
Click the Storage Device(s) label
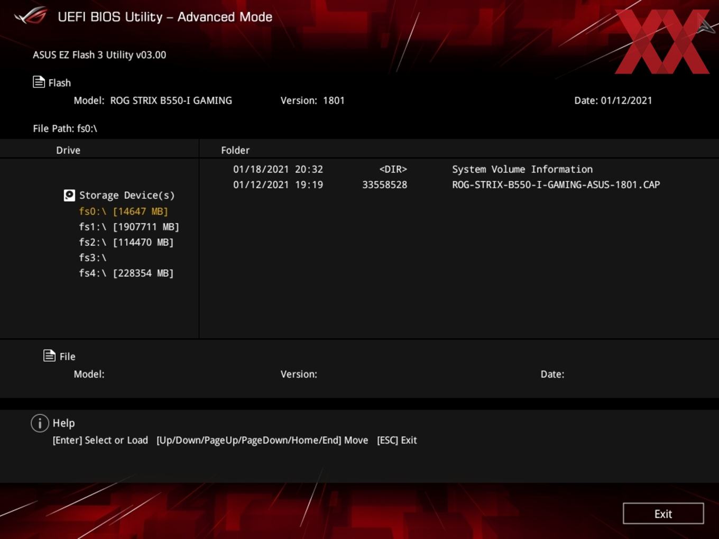pos(127,196)
